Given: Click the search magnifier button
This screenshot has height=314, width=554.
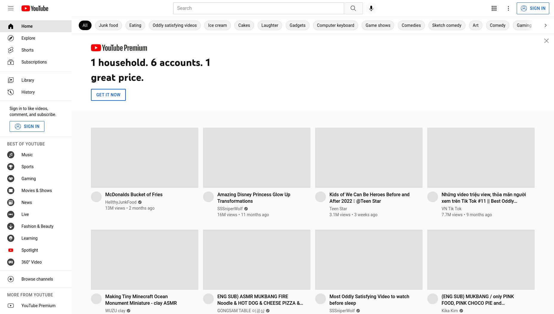Looking at the screenshot, I should (x=353, y=8).
